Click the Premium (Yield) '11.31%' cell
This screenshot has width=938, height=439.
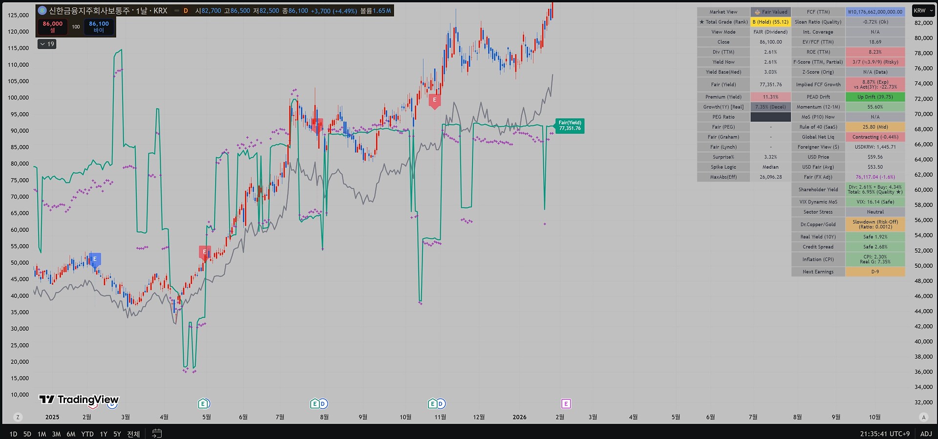point(770,97)
